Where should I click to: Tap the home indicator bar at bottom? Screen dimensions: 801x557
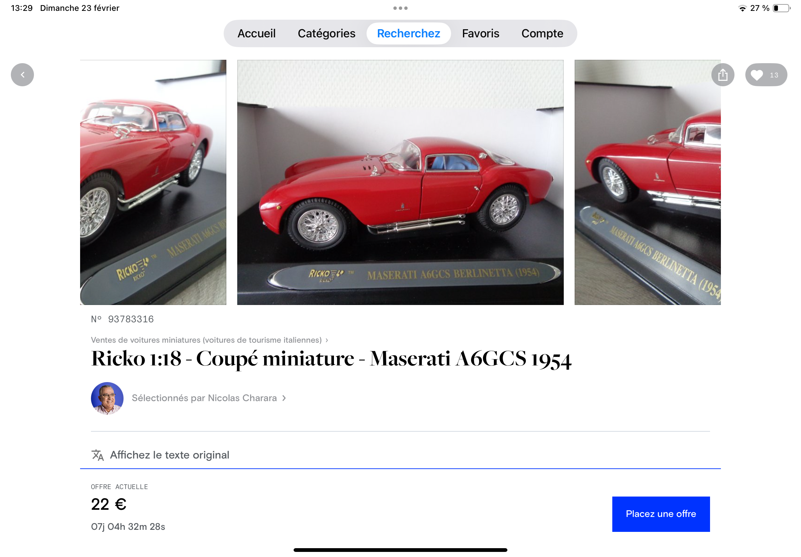pyautogui.click(x=400, y=550)
